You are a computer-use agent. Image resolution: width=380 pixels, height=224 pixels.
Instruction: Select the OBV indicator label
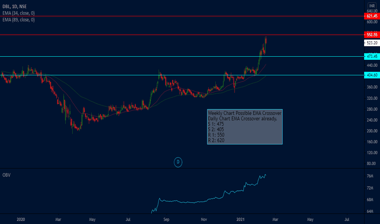click(x=7, y=175)
